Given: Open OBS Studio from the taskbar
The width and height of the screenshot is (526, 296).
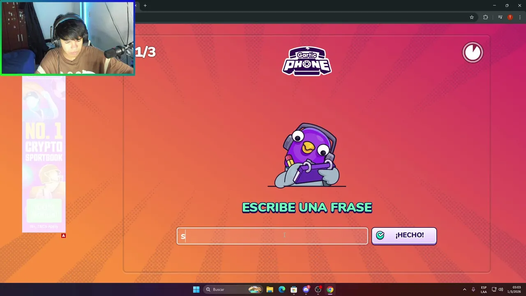Looking at the screenshot, I should [x=318, y=289].
